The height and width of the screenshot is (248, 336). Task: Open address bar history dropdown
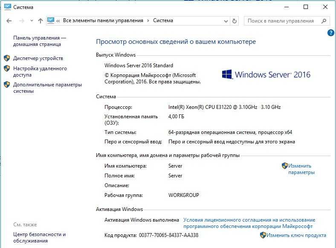click(x=226, y=21)
